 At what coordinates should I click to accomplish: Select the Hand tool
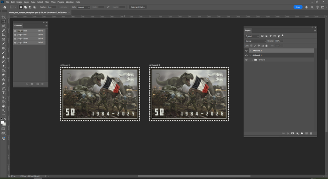3,106
